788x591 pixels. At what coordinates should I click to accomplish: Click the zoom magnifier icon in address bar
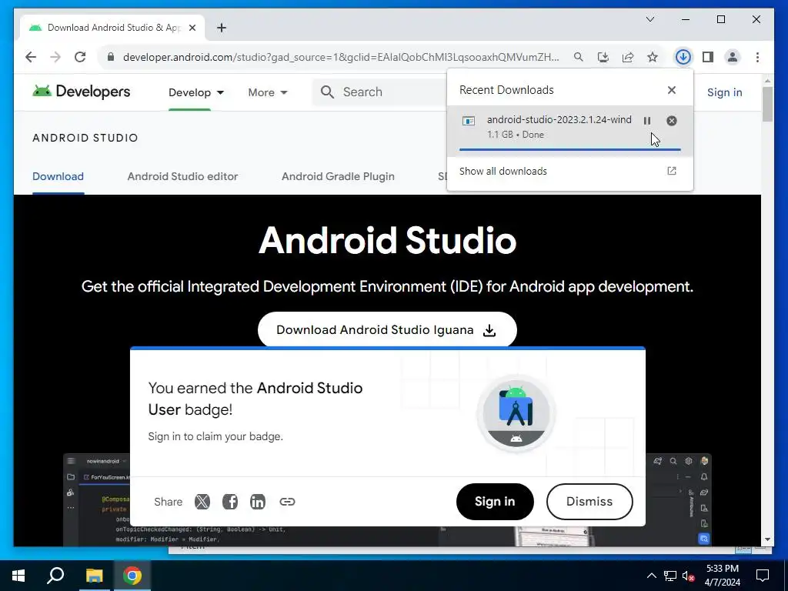[x=579, y=57]
